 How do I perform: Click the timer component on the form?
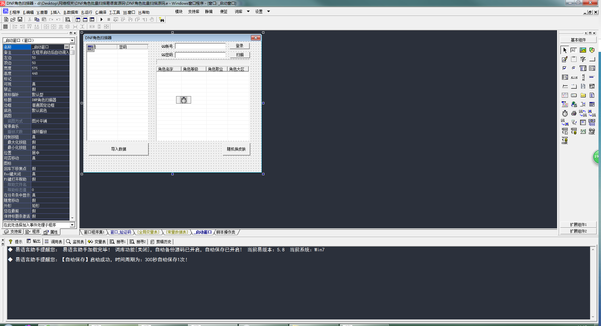[184, 100]
